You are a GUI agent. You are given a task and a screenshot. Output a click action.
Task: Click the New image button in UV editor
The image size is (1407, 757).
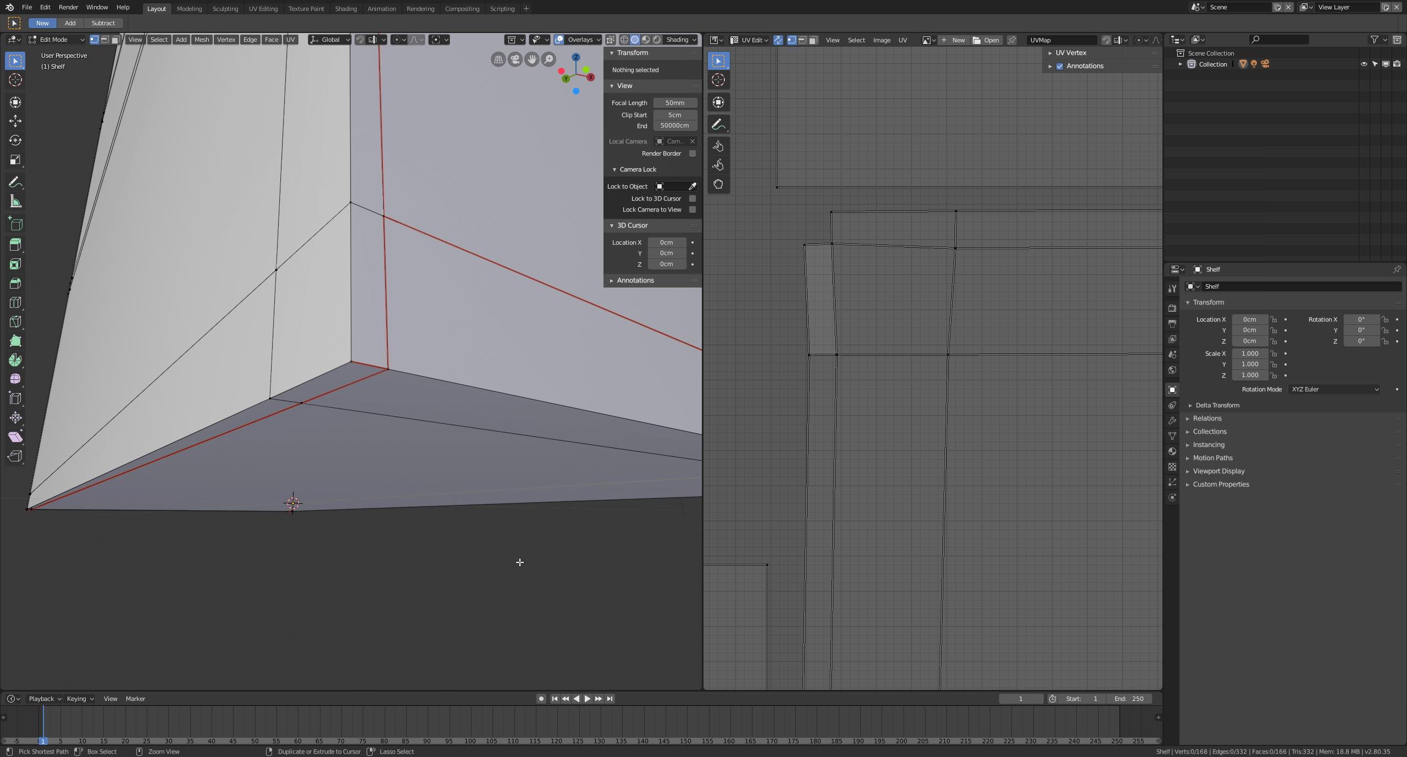(954, 40)
